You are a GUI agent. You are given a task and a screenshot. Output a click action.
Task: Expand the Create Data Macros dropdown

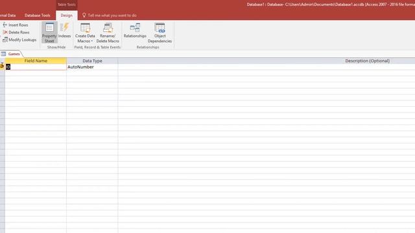(85, 33)
